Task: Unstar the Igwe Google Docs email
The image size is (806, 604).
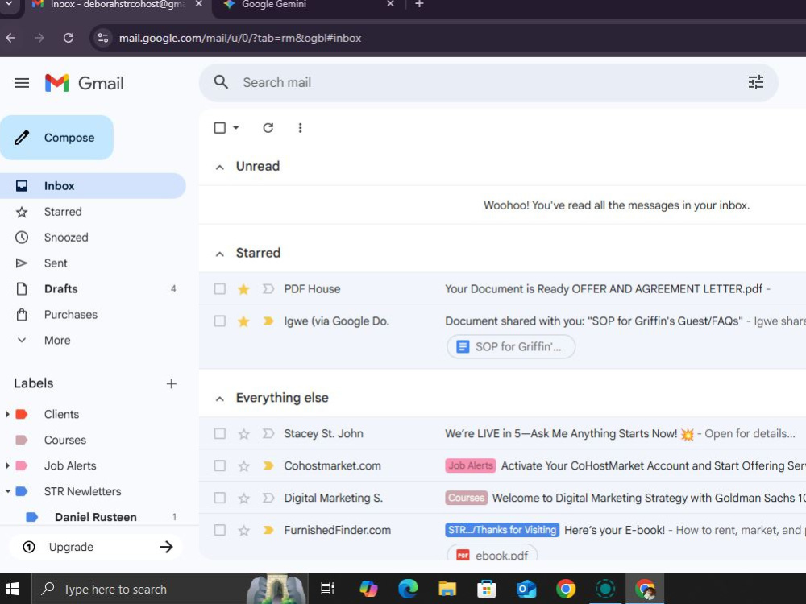Action: (x=243, y=321)
